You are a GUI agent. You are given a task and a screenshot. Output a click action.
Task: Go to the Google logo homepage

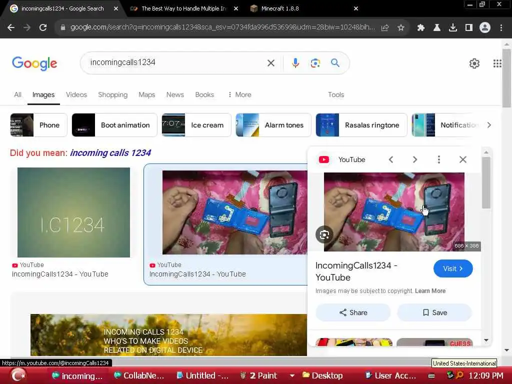pyautogui.click(x=34, y=63)
